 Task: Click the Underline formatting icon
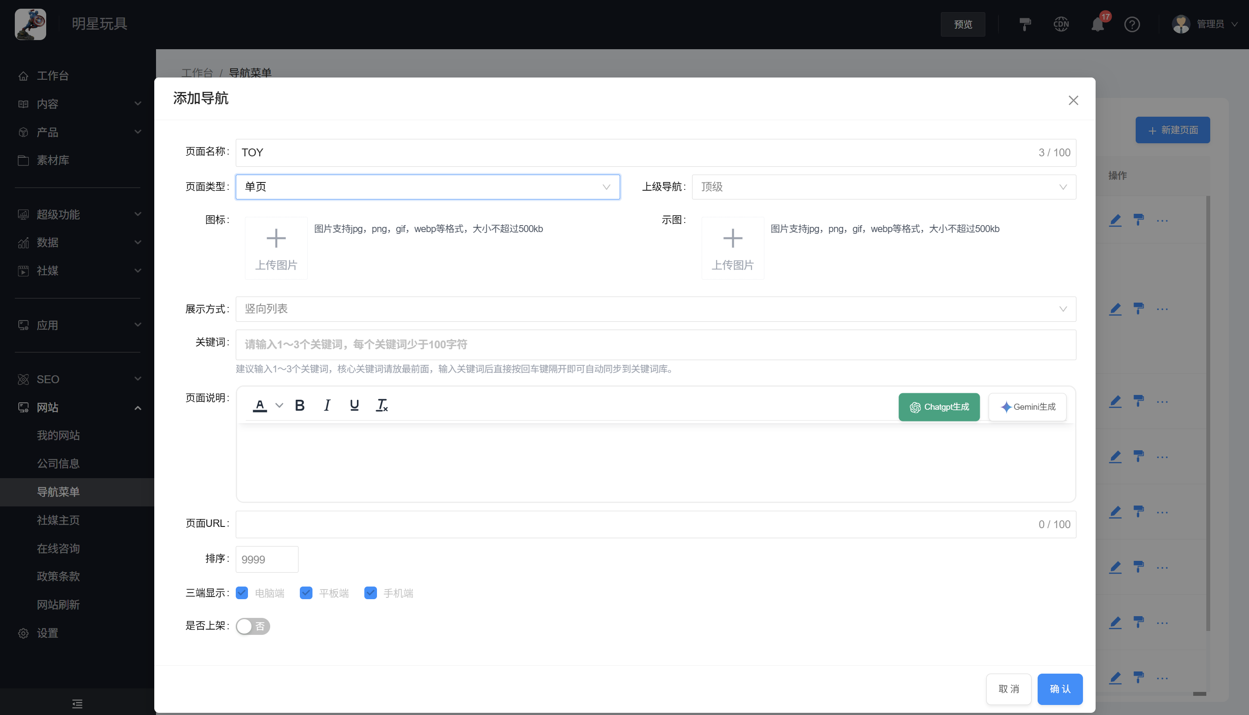[x=354, y=406]
